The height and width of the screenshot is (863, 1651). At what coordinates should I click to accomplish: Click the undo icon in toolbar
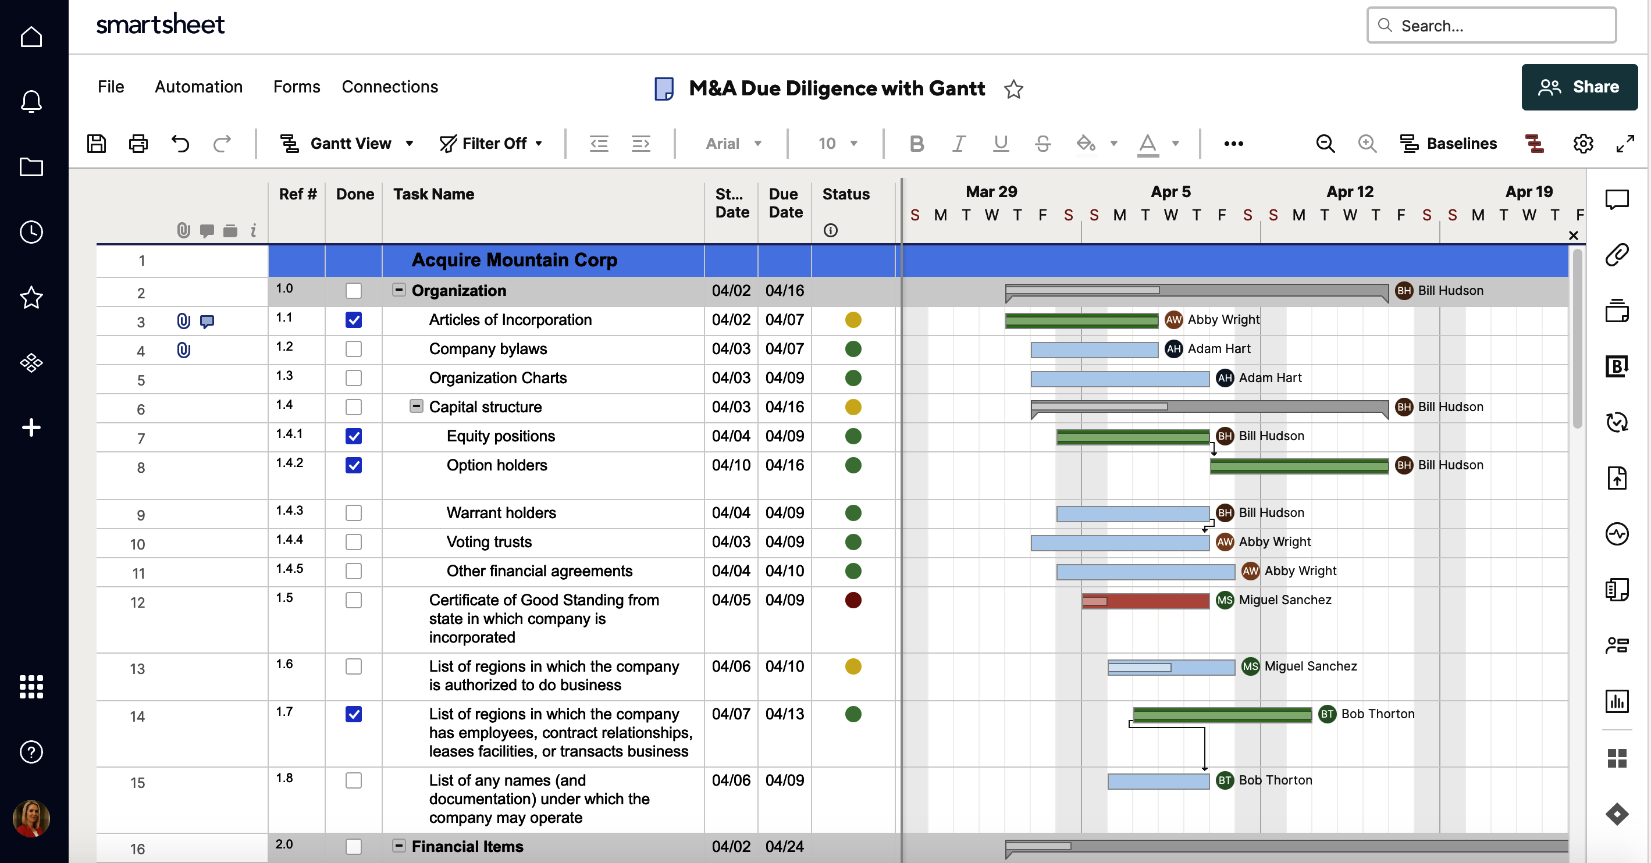tap(180, 143)
